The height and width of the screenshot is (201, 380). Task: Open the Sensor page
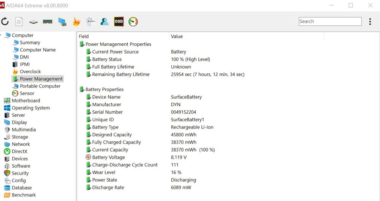[27, 93]
